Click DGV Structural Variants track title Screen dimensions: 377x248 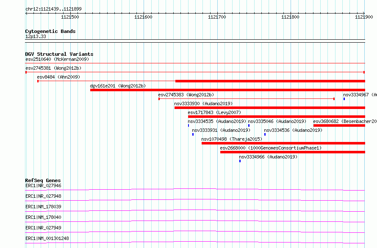59,54
